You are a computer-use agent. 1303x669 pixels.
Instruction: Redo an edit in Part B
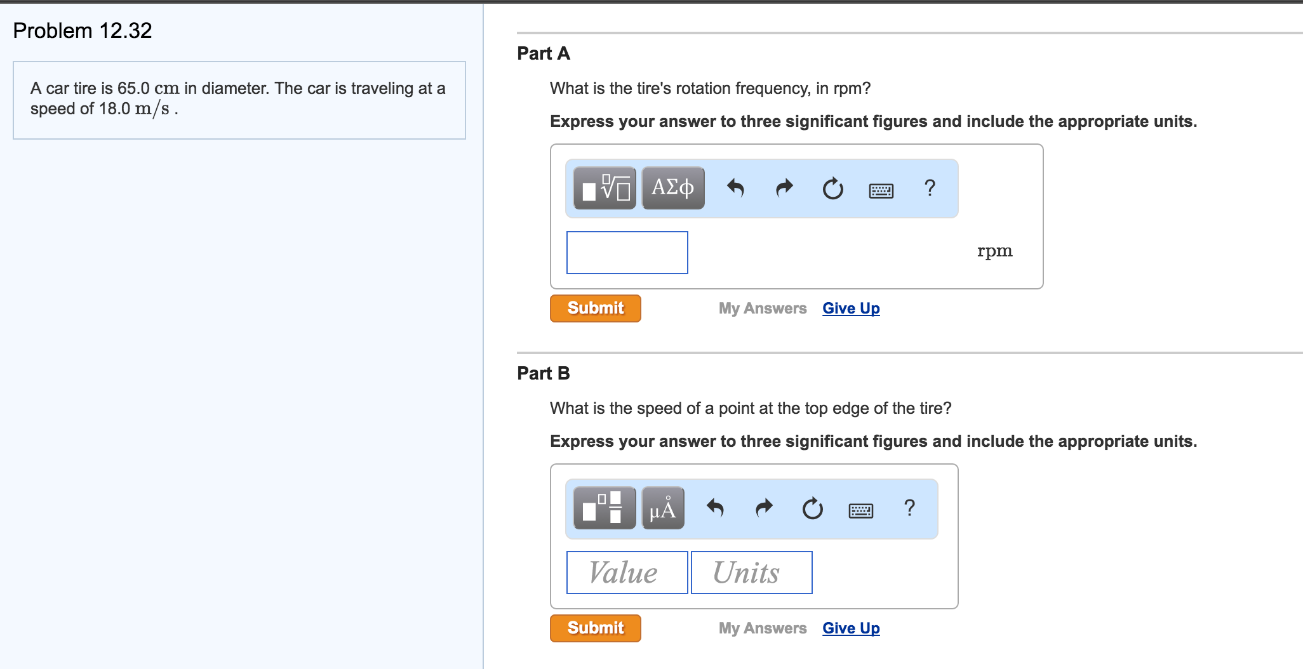pos(763,508)
